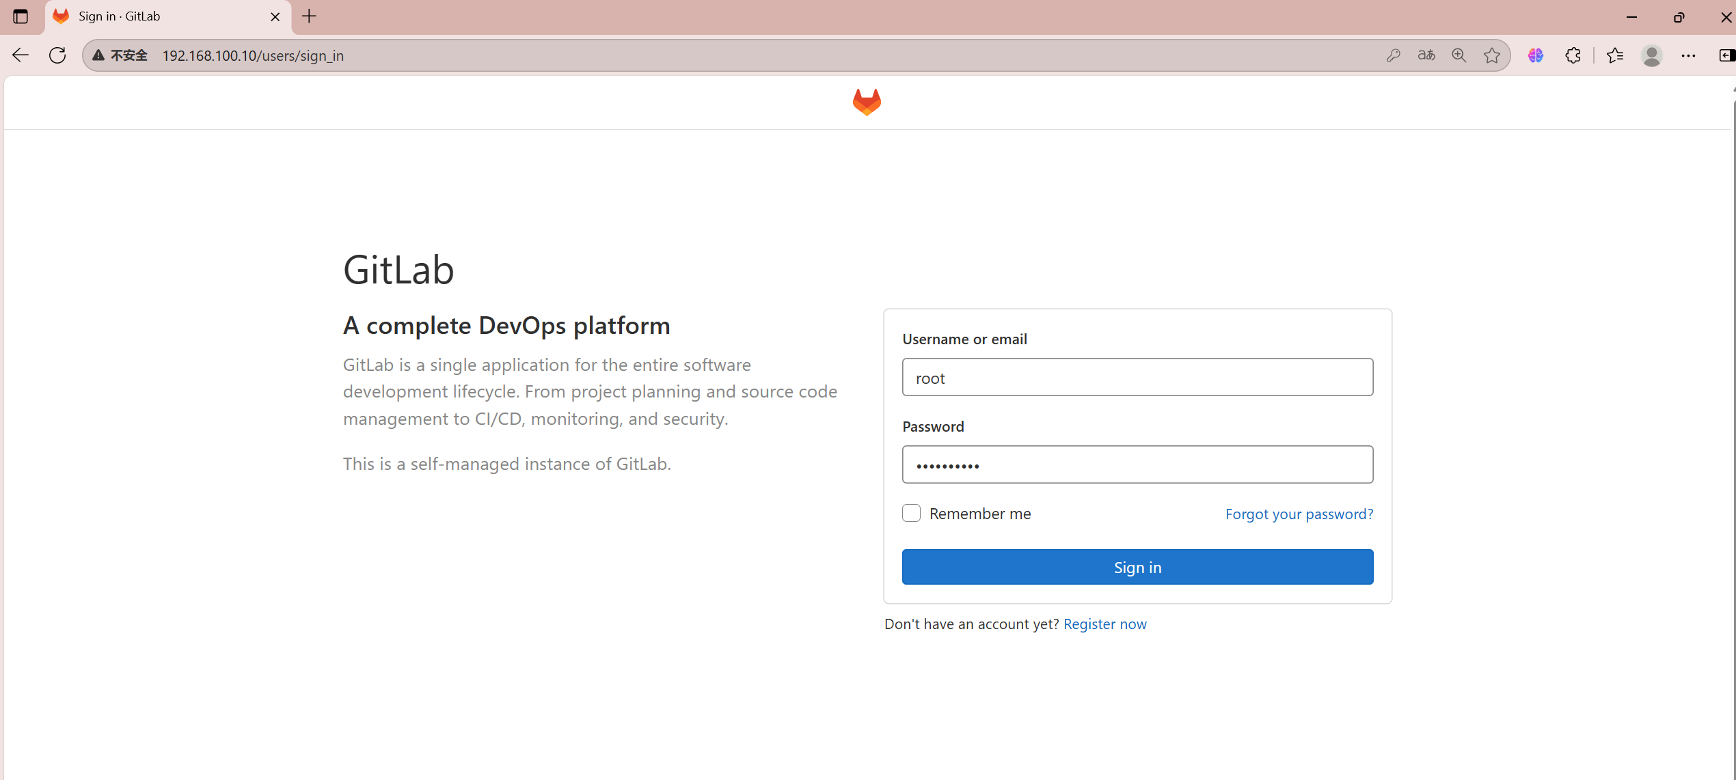Open the tab actions menu icon
Image resolution: width=1736 pixels, height=780 pixels.
[21, 16]
